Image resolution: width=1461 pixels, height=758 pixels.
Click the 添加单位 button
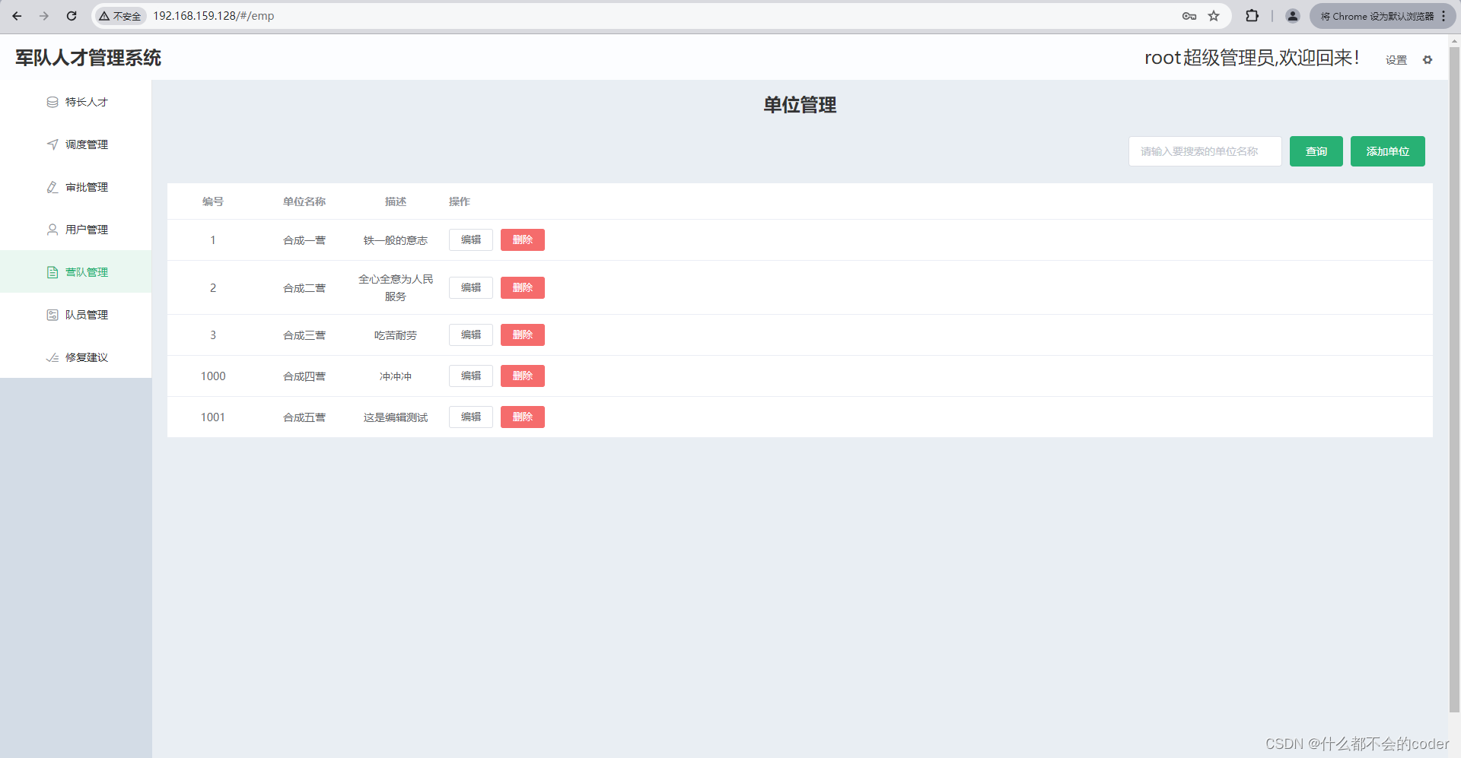(x=1388, y=151)
